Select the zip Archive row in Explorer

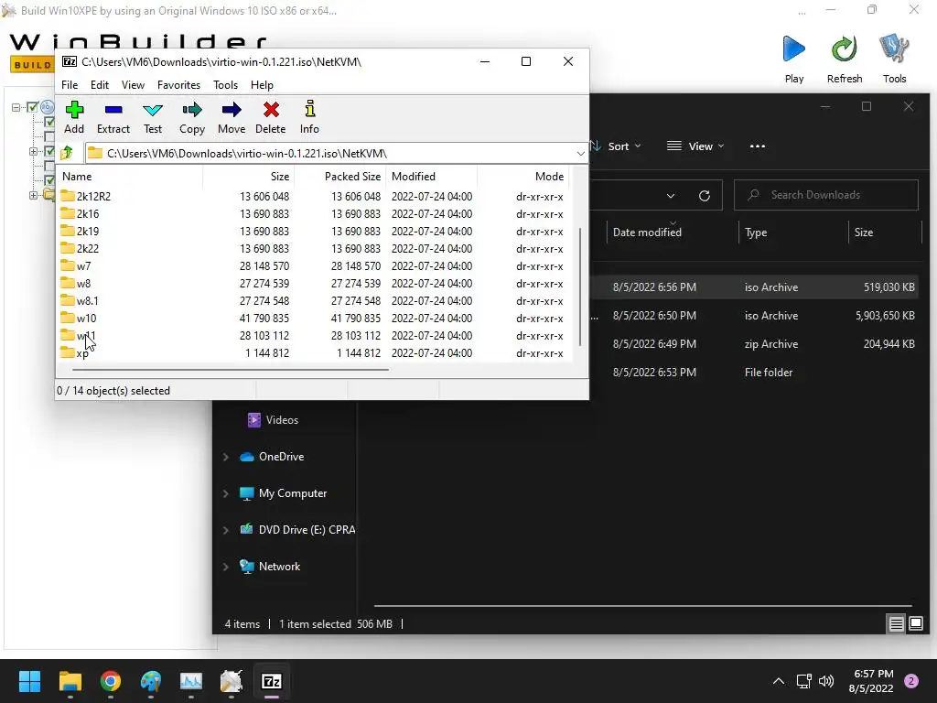[755, 344]
